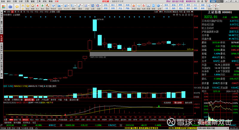Click the zoom out minus icon on chart
Image resolution: width=239 pixels, height=130 pixels.
(x=192, y=15)
